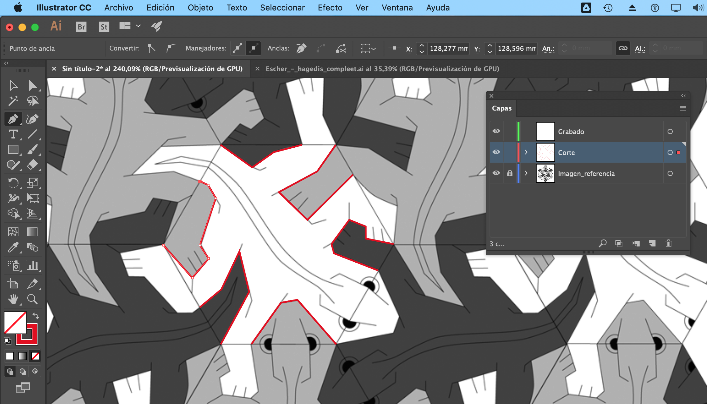Select the Hand tool
This screenshot has width=707, height=404.
click(x=13, y=299)
